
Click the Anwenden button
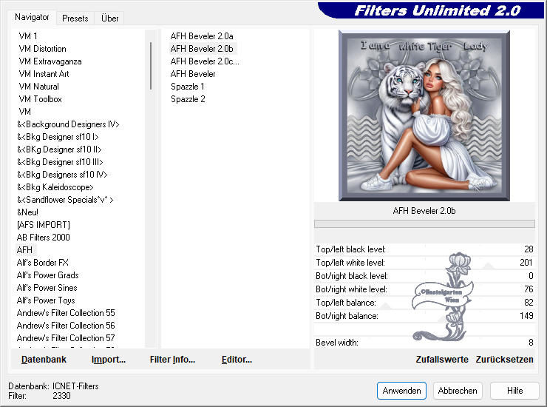click(x=401, y=390)
